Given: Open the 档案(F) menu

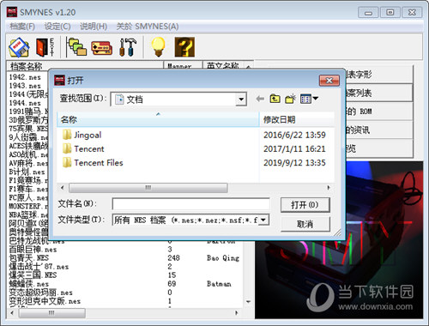Looking at the screenshot, I should [x=22, y=27].
